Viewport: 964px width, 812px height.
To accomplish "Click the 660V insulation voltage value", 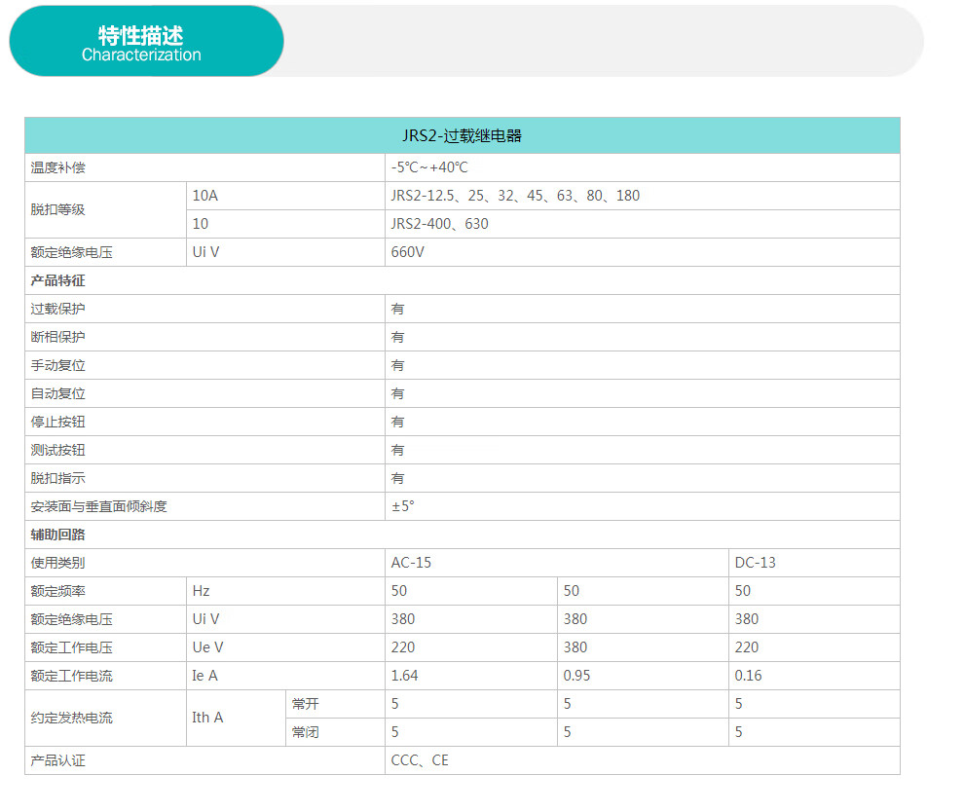I will (408, 252).
